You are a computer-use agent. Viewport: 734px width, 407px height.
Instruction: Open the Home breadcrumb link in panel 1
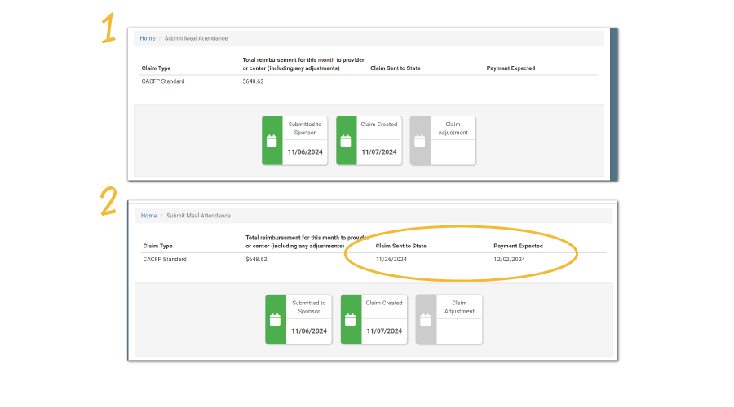147,38
